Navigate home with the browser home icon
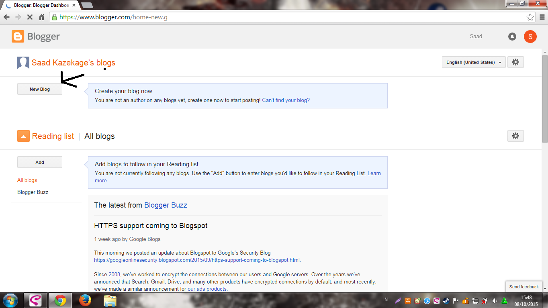 tap(41, 17)
